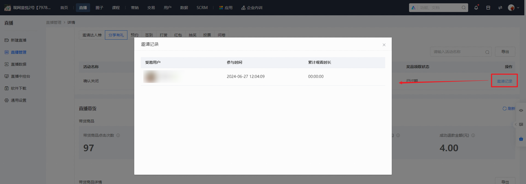Switch to the 投票 tab
The width and height of the screenshot is (526, 184).
pos(207,35)
